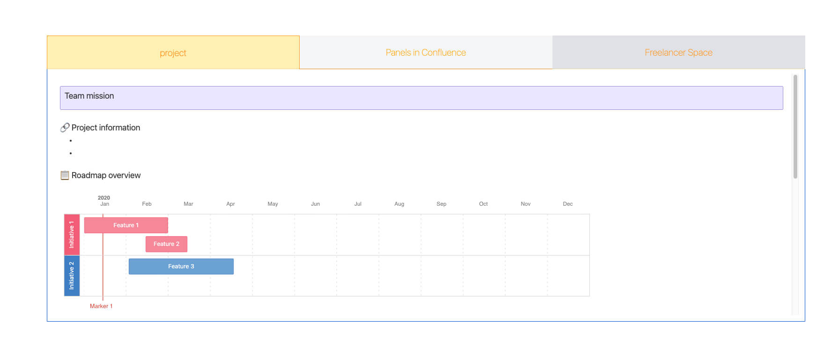
Task: Select Marker 1 on the timeline
Action: click(x=101, y=306)
